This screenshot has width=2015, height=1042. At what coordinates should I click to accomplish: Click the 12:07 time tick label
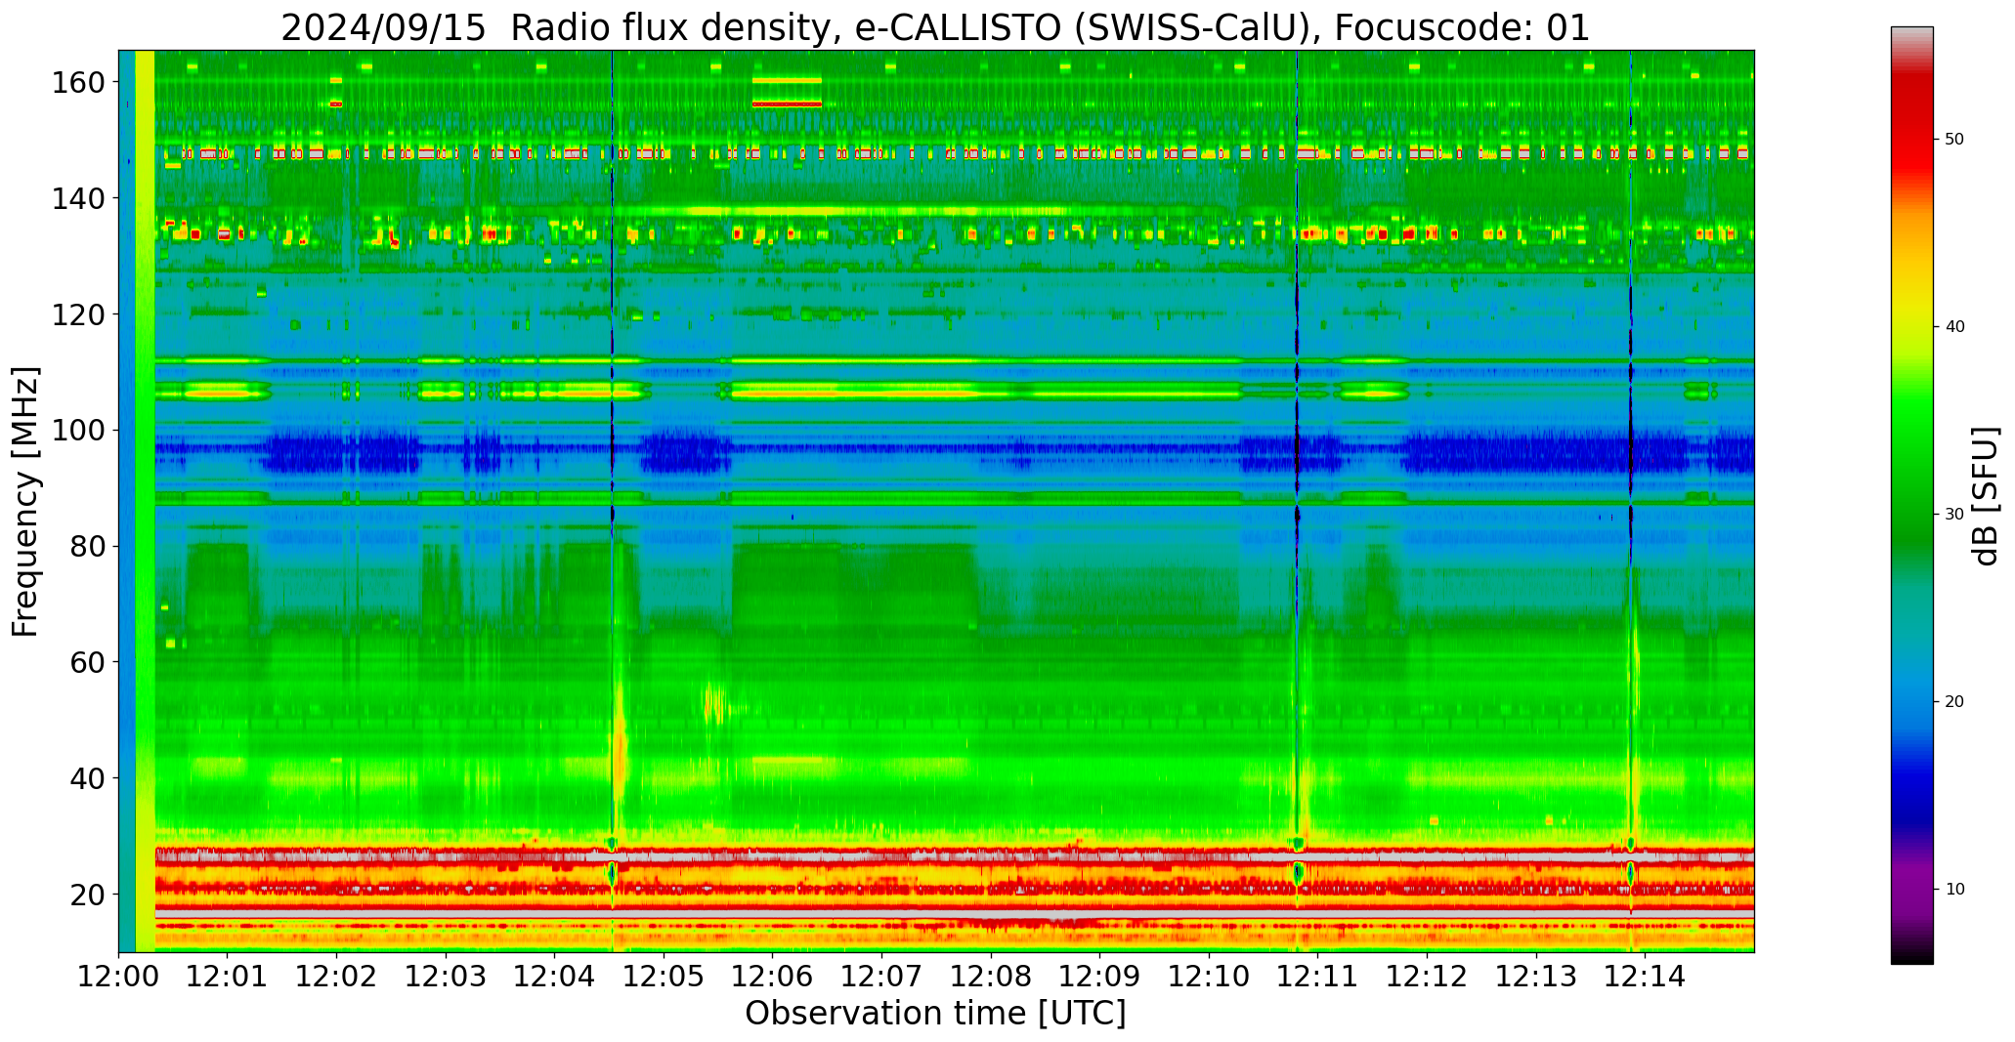point(882,977)
